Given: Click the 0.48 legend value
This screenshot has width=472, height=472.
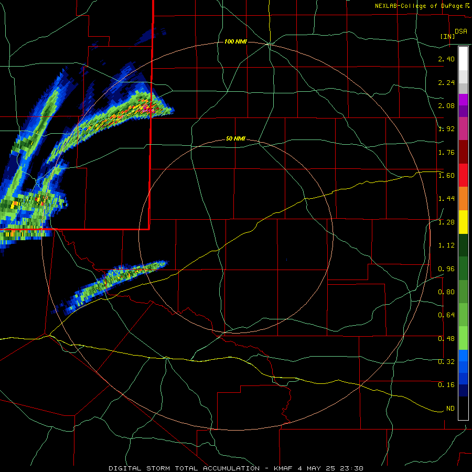Looking at the screenshot, I should [x=446, y=339].
